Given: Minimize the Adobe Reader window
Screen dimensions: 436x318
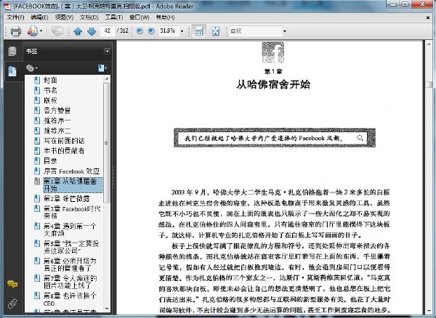Looking at the screenshot, I should 393,4.
